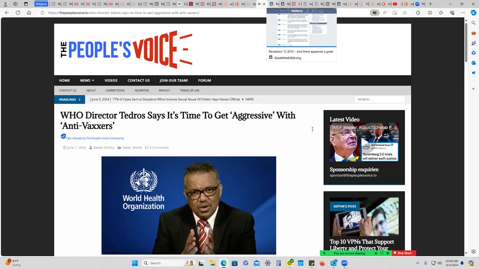Open ADVERTISE link
479x269 pixels.
coord(142,90)
